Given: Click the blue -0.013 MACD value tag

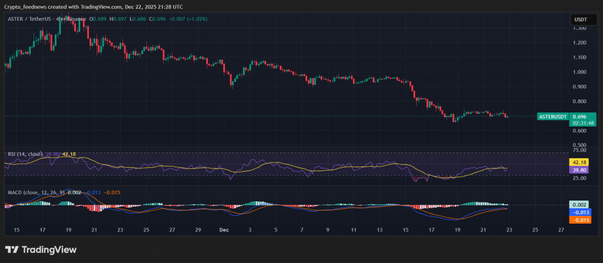Looking at the screenshot, I should (578, 212).
